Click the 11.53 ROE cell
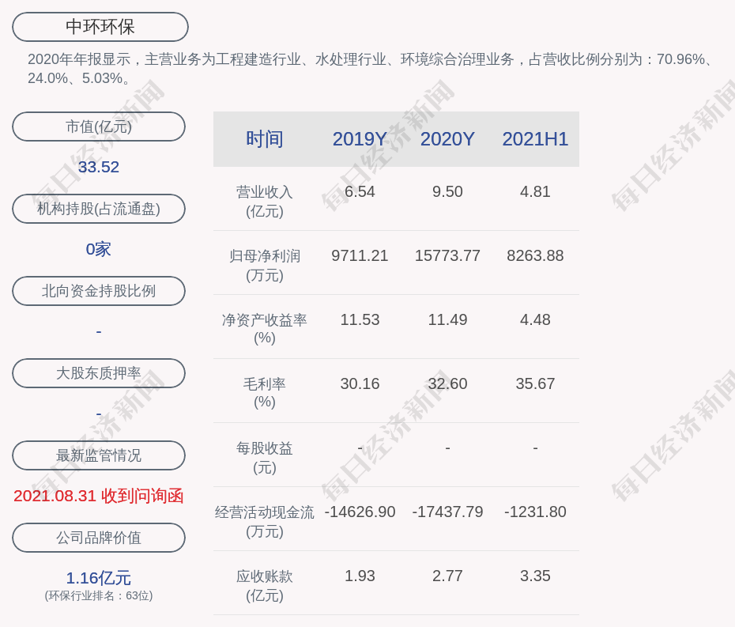The height and width of the screenshot is (627, 735). [360, 320]
